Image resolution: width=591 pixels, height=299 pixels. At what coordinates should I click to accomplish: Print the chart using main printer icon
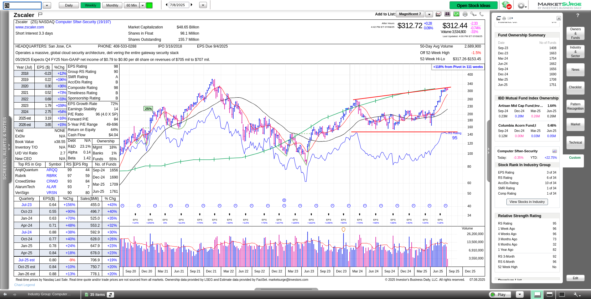(x=465, y=14)
